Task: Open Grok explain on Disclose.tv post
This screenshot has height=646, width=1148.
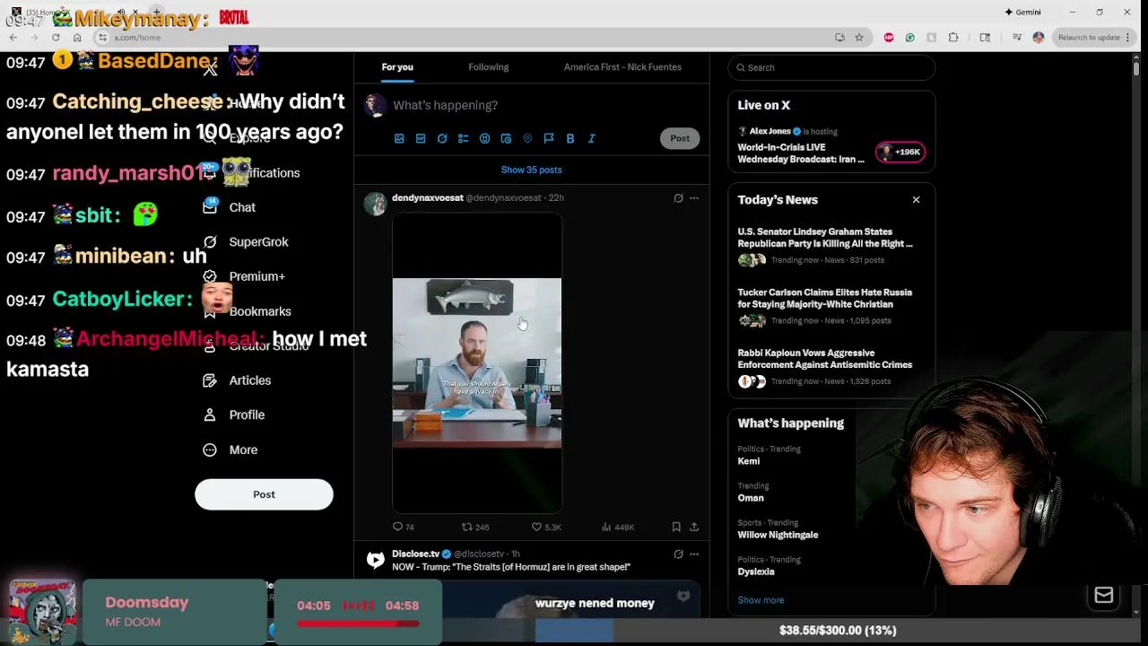Action: [678, 554]
